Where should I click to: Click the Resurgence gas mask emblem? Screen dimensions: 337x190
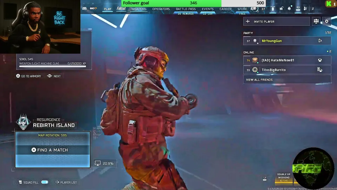[x=23, y=122]
